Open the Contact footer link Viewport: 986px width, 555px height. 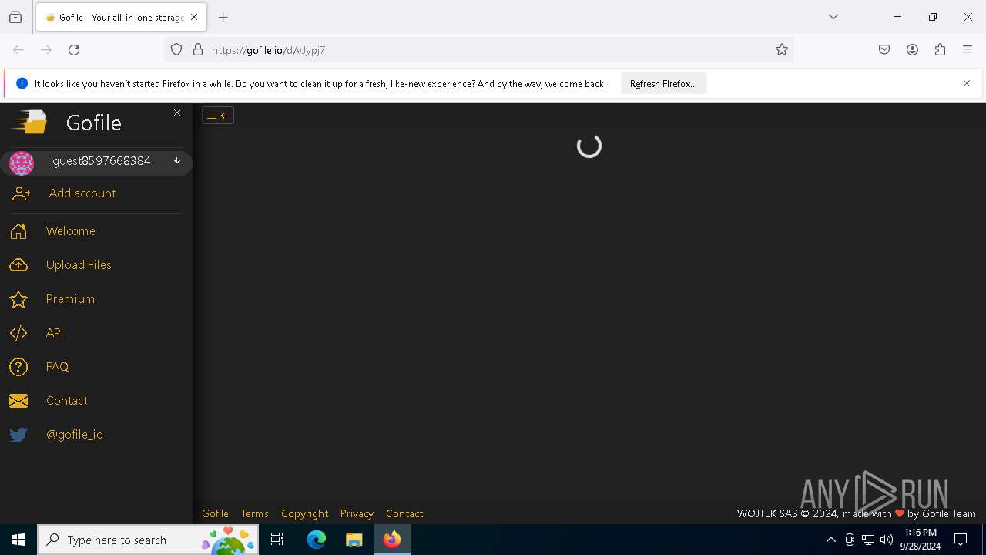tap(404, 513)
